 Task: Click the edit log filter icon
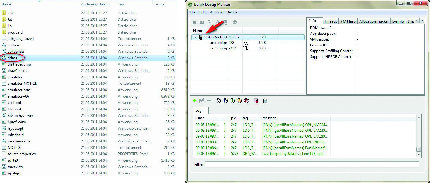tap(202, 101)
